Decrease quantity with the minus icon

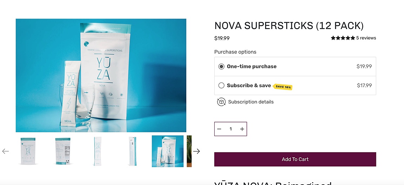tap(219, 129)
